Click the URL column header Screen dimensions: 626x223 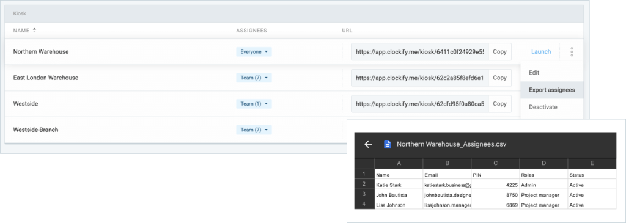click(x=347, y=31)
